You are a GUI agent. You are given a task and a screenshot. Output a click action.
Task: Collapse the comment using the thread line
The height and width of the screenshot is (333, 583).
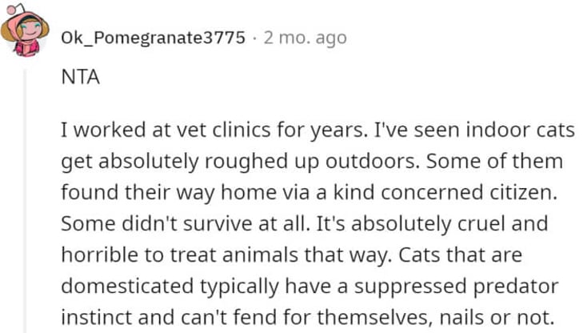coord(26,201)
